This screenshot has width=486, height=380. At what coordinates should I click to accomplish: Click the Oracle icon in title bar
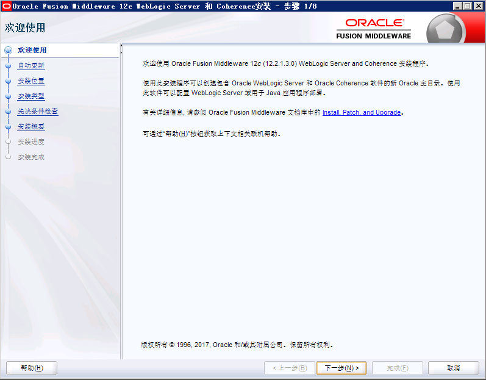click(x=6, y=6)
